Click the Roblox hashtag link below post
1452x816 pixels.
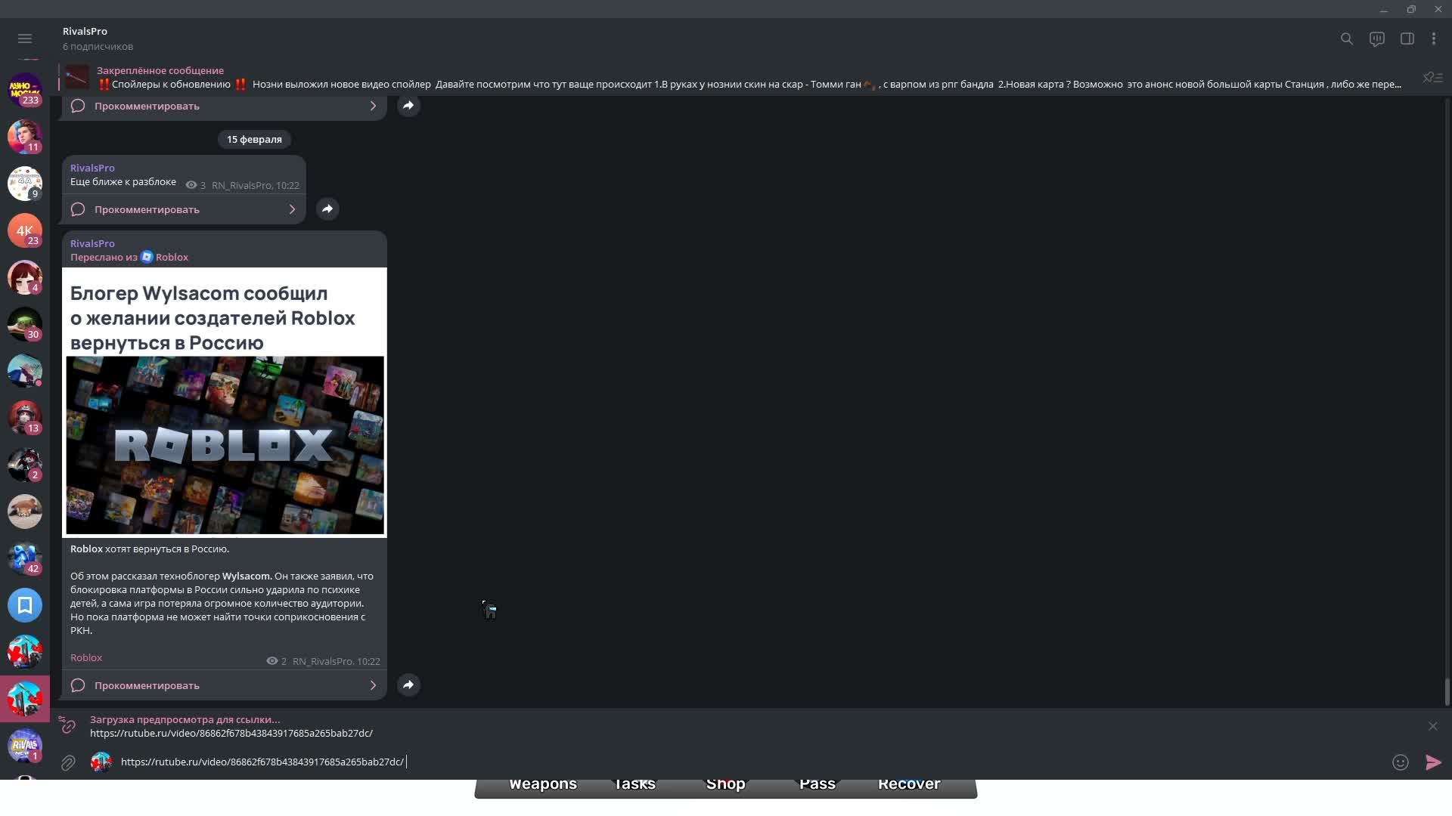pos(86,657)
